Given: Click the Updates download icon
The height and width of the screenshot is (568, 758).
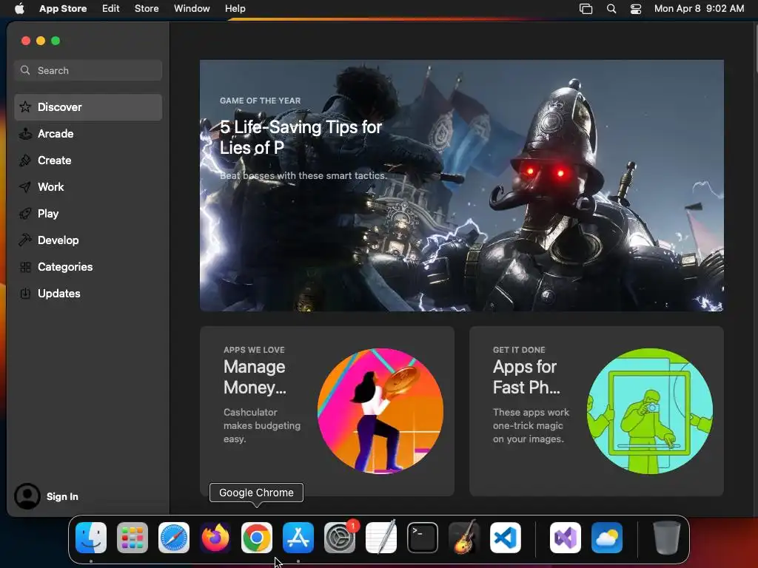Looking at the screenshot, I should [25, 294].
